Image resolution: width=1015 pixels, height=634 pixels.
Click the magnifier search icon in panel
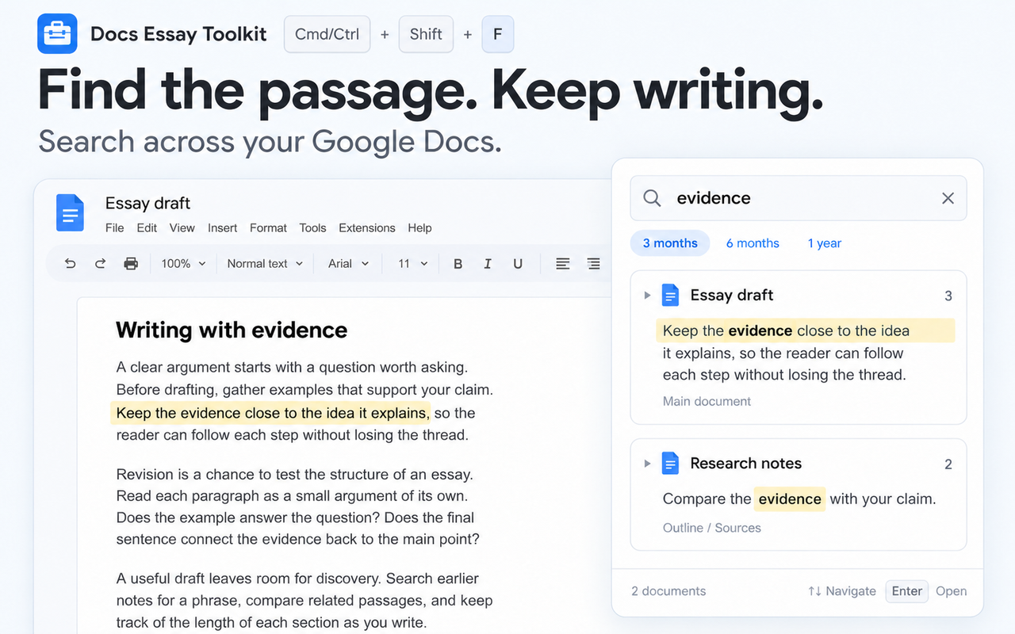click(x=652, y=198)
